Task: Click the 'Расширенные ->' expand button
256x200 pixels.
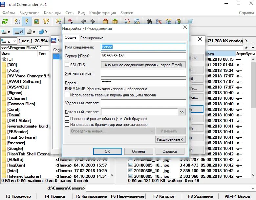Action: (x=170, y=139)
